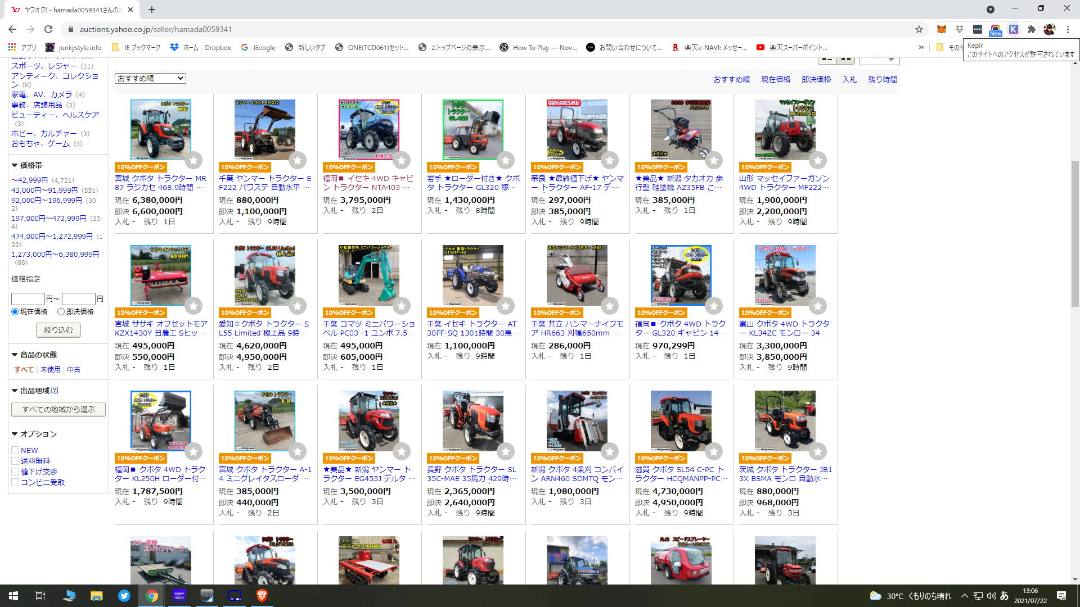Click すべての地域から選ぶ button

(x=58, y=409)
